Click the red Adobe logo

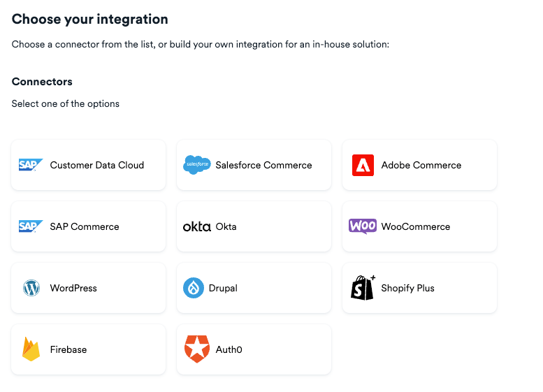pos(363,165)
